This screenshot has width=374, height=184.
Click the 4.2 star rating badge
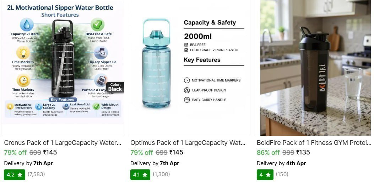coord(14,175)
